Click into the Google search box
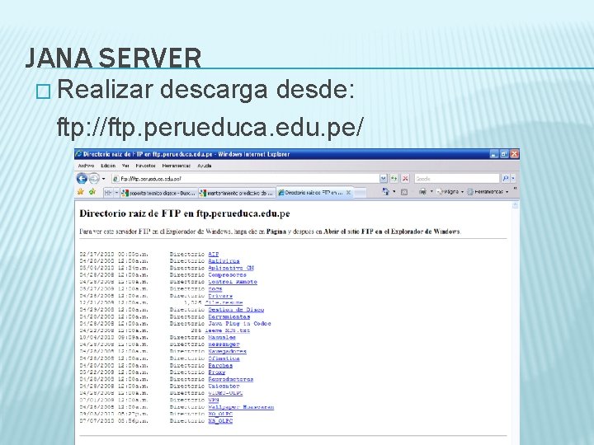Viewport: 594px width, 445px height. pyautogui.click(x=456, y=178)
